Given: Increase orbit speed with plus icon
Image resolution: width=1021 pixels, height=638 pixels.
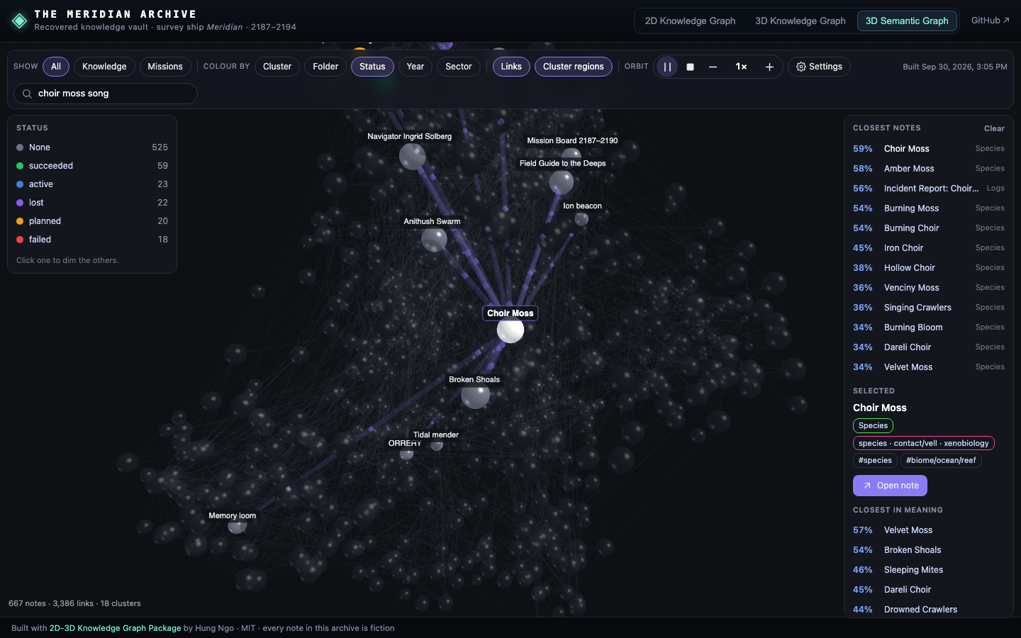Looking at the screenshot, I should [769, 67].
